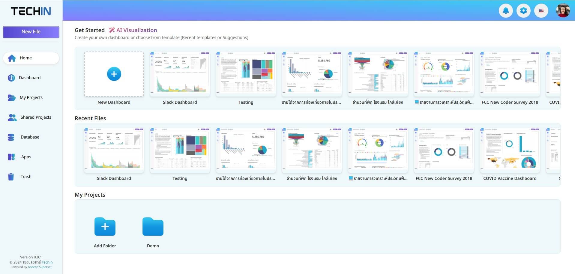Screen dimensions: 575x274
Task: Click the blue plus New Dashboard icon
Action: pyautogui.click(x=114, y=74)
